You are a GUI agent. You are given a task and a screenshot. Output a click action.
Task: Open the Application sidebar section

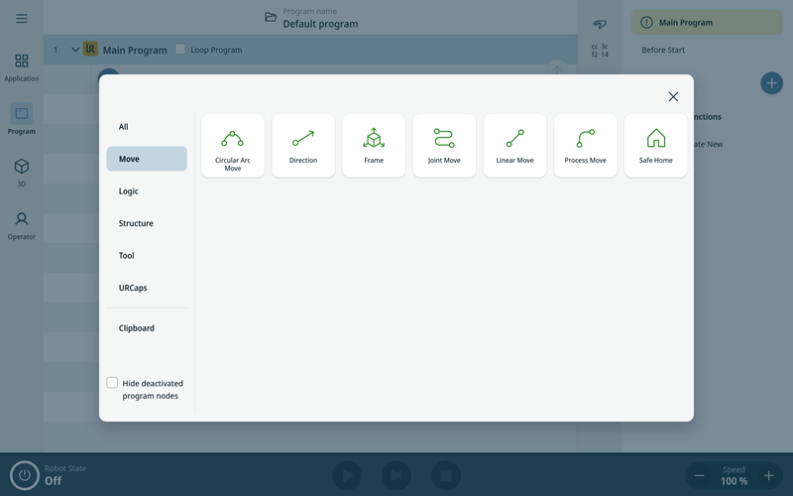click(22, 66)
